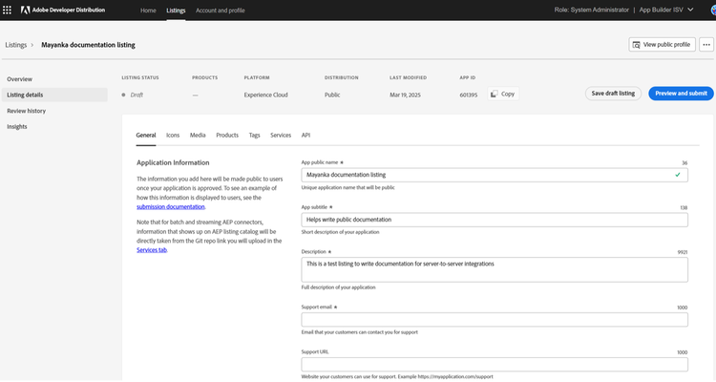This screenshot has width=716, height=382.
Task: Click the Application Information heading
Action: click(x=173, y=162)
